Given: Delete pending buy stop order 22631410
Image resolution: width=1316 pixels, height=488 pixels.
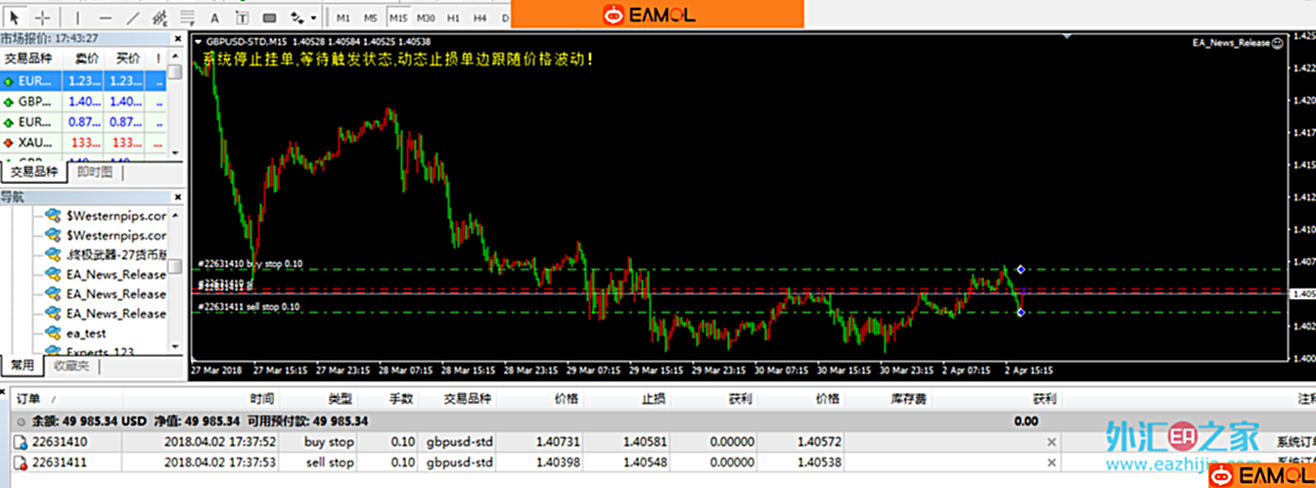Looking at the screenshot, I should (x=1052, y=442).
